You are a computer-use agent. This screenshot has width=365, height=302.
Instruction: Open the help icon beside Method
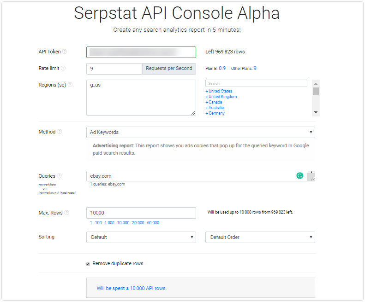click(60, 132)
